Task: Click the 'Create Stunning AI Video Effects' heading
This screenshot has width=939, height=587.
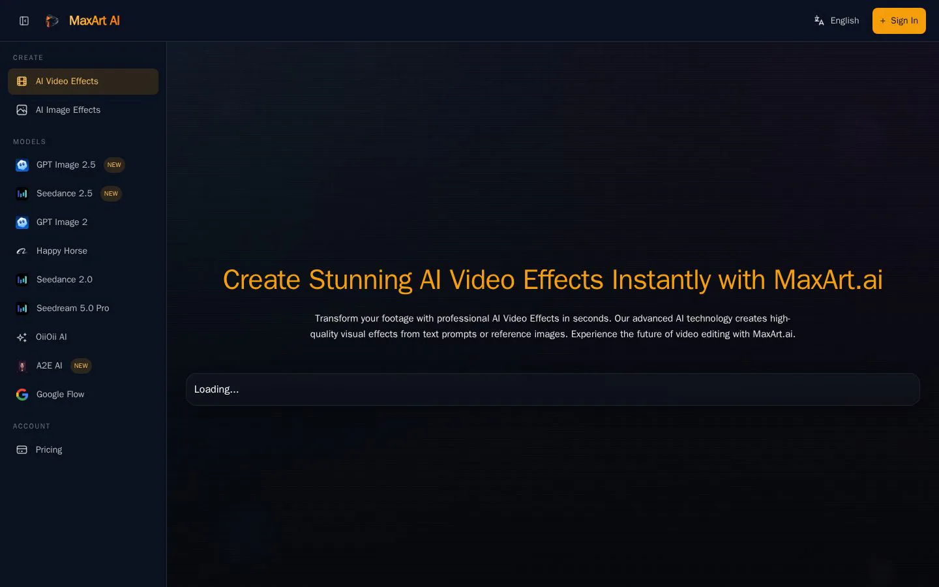Action: [x=553, y=280]
